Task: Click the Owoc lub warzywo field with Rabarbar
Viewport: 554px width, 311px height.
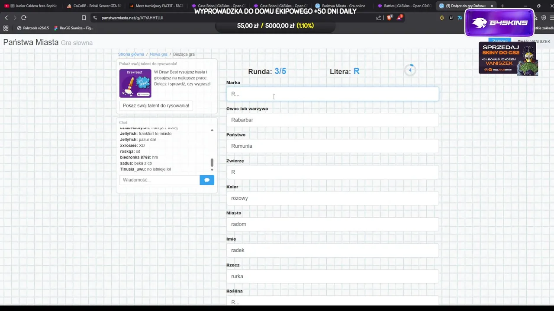Action: coord(332,120)
